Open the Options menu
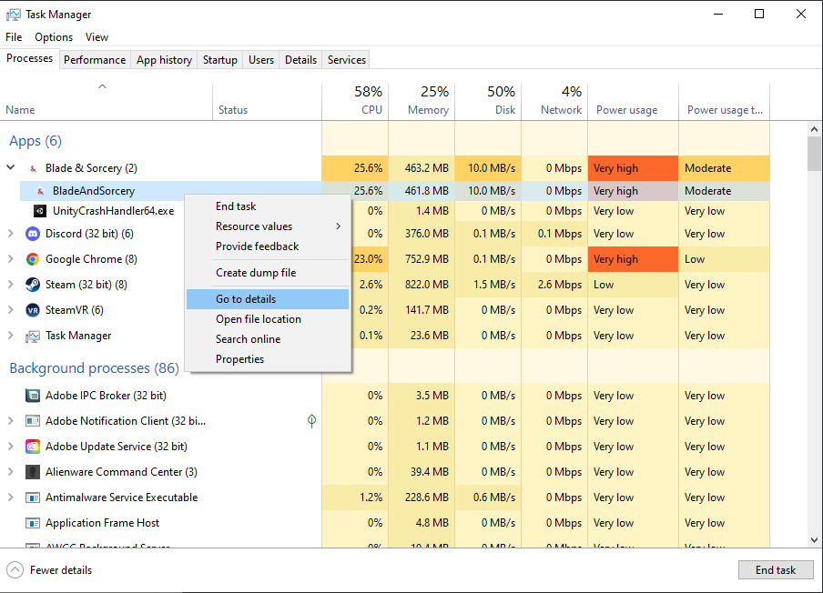823x593 pixels. 54,37
